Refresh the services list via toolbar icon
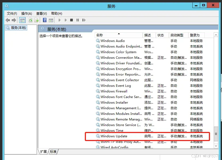 (30, 20)
